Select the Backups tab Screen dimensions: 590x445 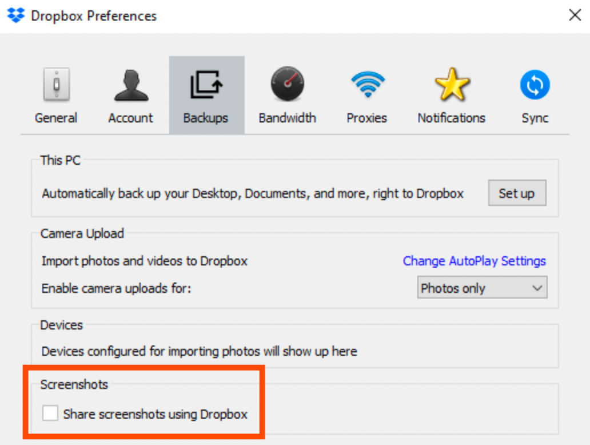[x=206, y=96]
